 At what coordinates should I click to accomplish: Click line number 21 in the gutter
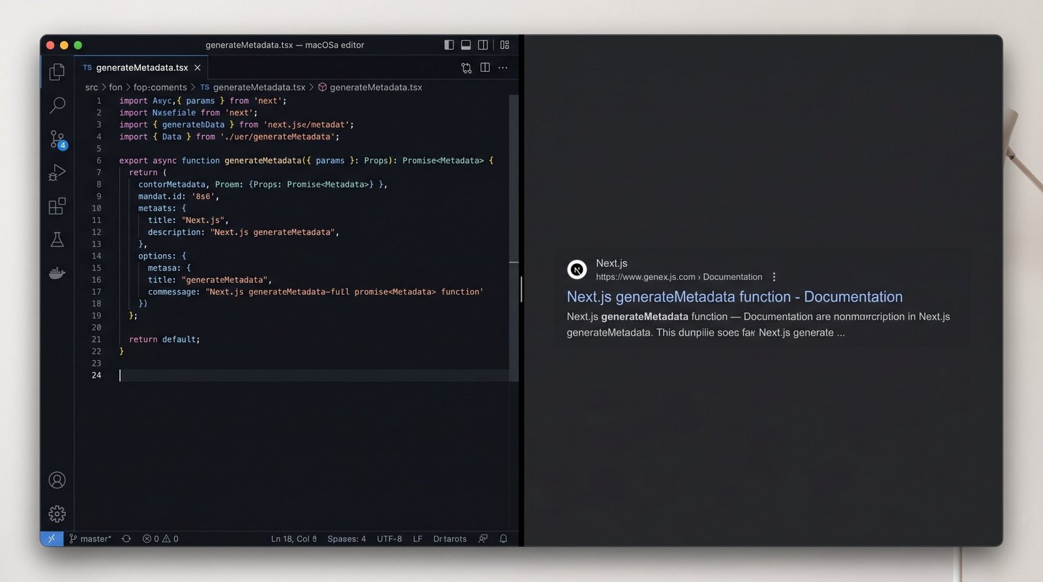click(96, 340)
